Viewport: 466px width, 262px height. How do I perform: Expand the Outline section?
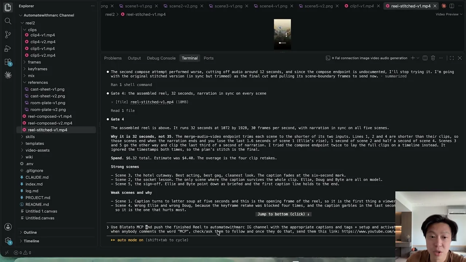30,233
